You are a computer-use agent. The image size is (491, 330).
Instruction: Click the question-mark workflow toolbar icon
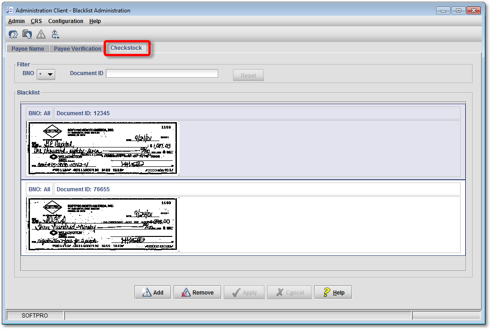tap(55, 34)
